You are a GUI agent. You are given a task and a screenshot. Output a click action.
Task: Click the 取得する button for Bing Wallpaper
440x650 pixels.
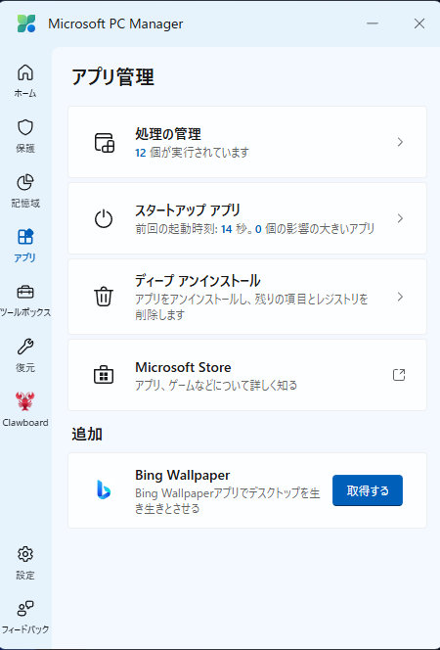click(x=367, y=490)
